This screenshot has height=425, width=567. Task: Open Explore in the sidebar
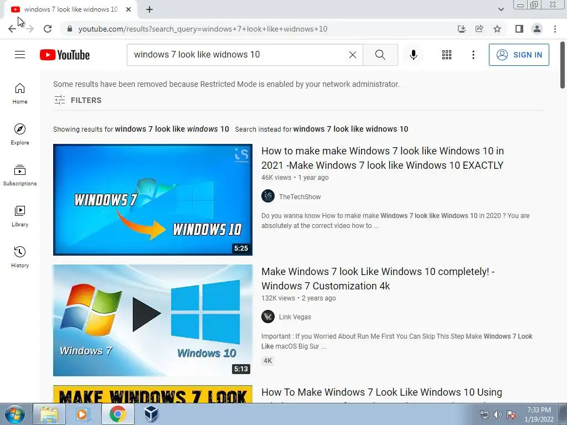click(x=20, y=134)
